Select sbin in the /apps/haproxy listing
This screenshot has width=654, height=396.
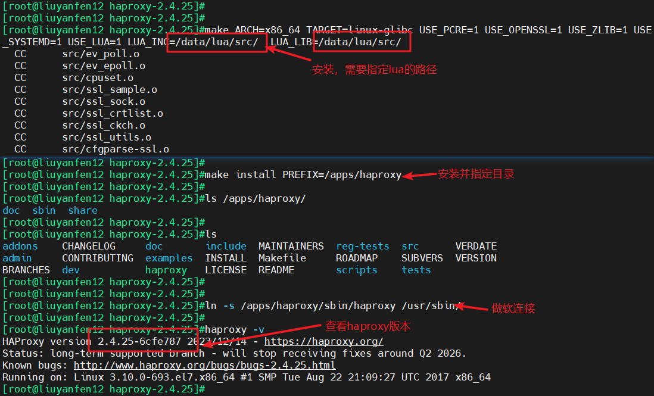(x=44, y=211)
